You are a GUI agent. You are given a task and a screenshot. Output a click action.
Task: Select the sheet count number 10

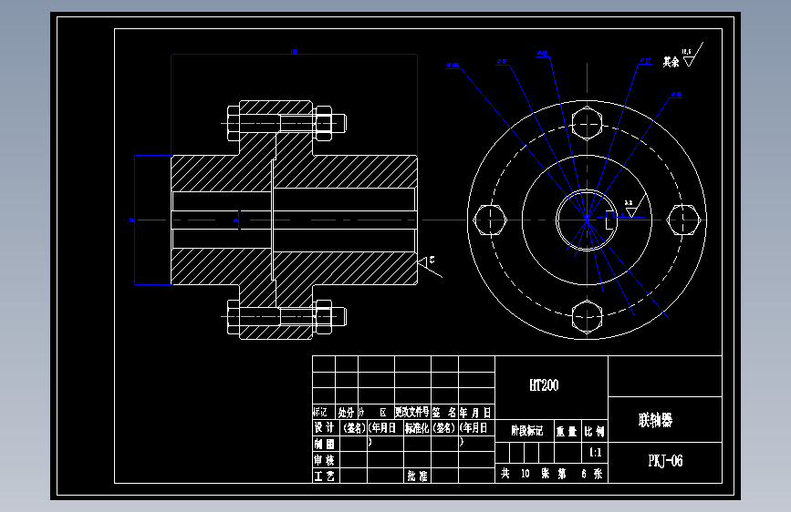coord(526,474)
